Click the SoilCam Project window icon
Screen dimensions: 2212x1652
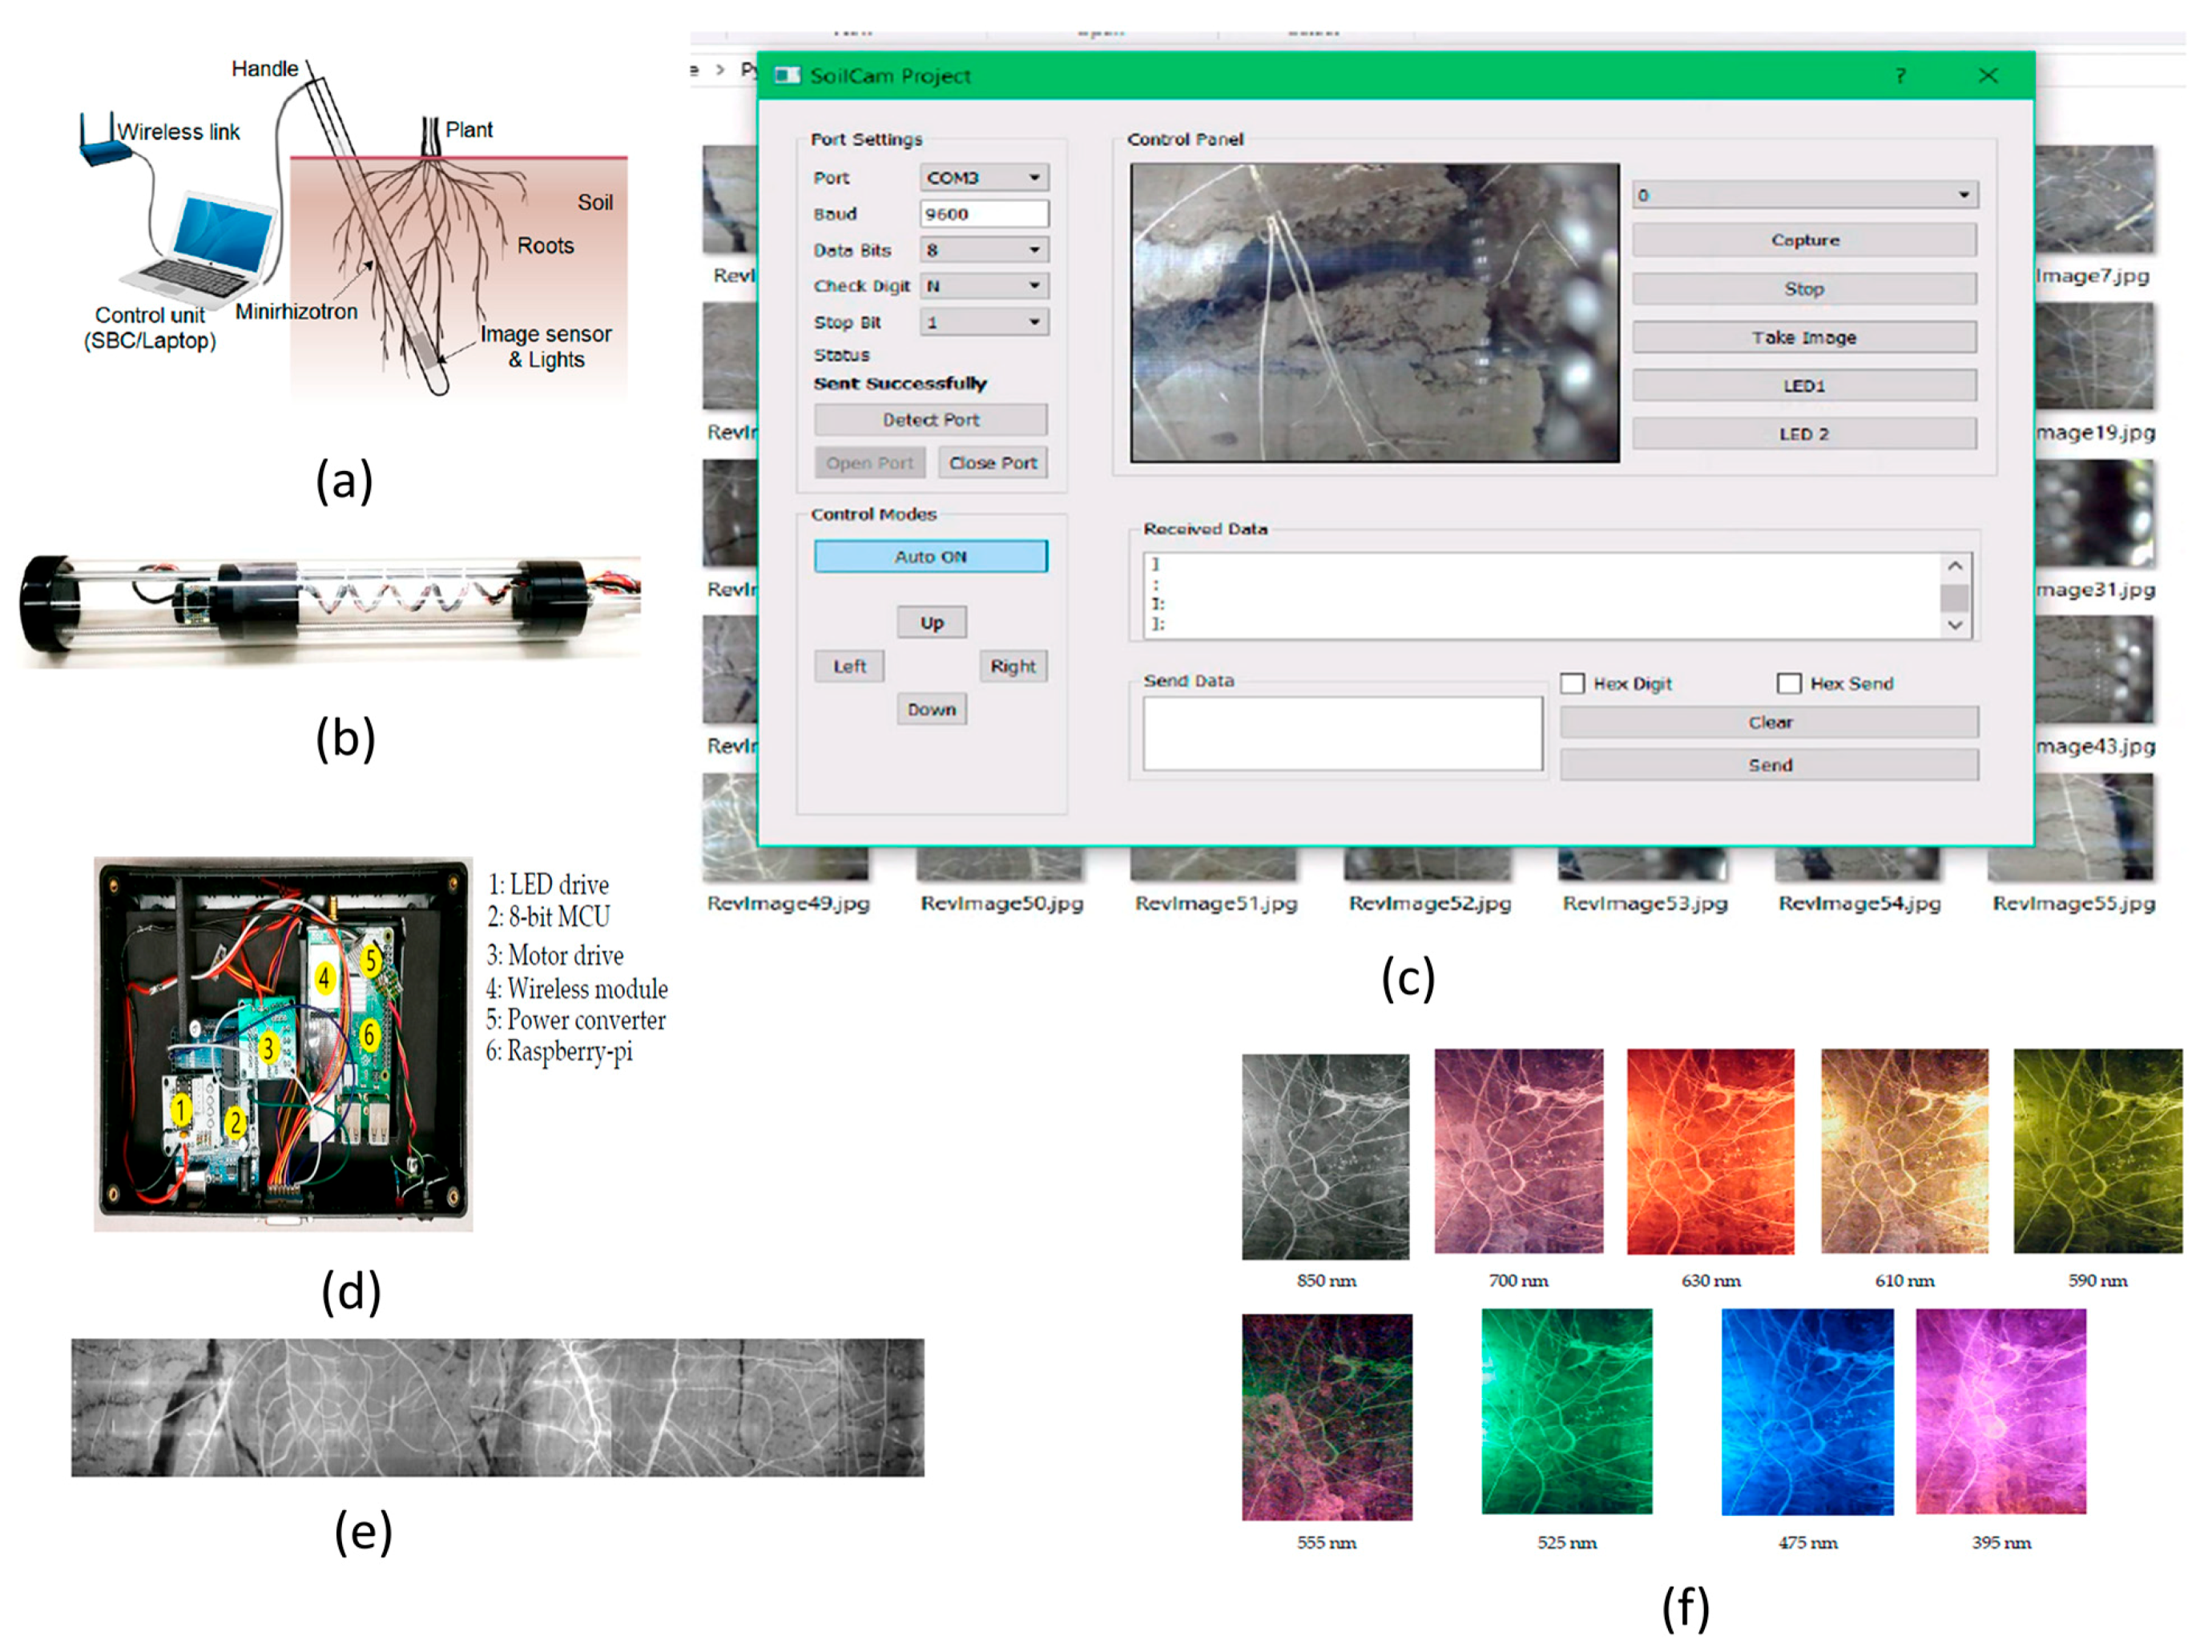788,76
